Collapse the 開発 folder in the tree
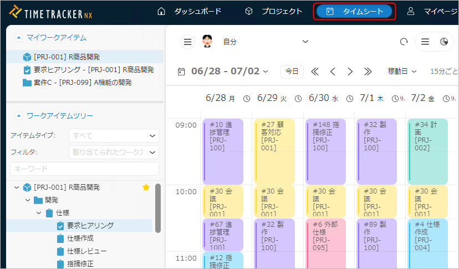The height and width of the screenshot is (269, 459). coord(28,200)
